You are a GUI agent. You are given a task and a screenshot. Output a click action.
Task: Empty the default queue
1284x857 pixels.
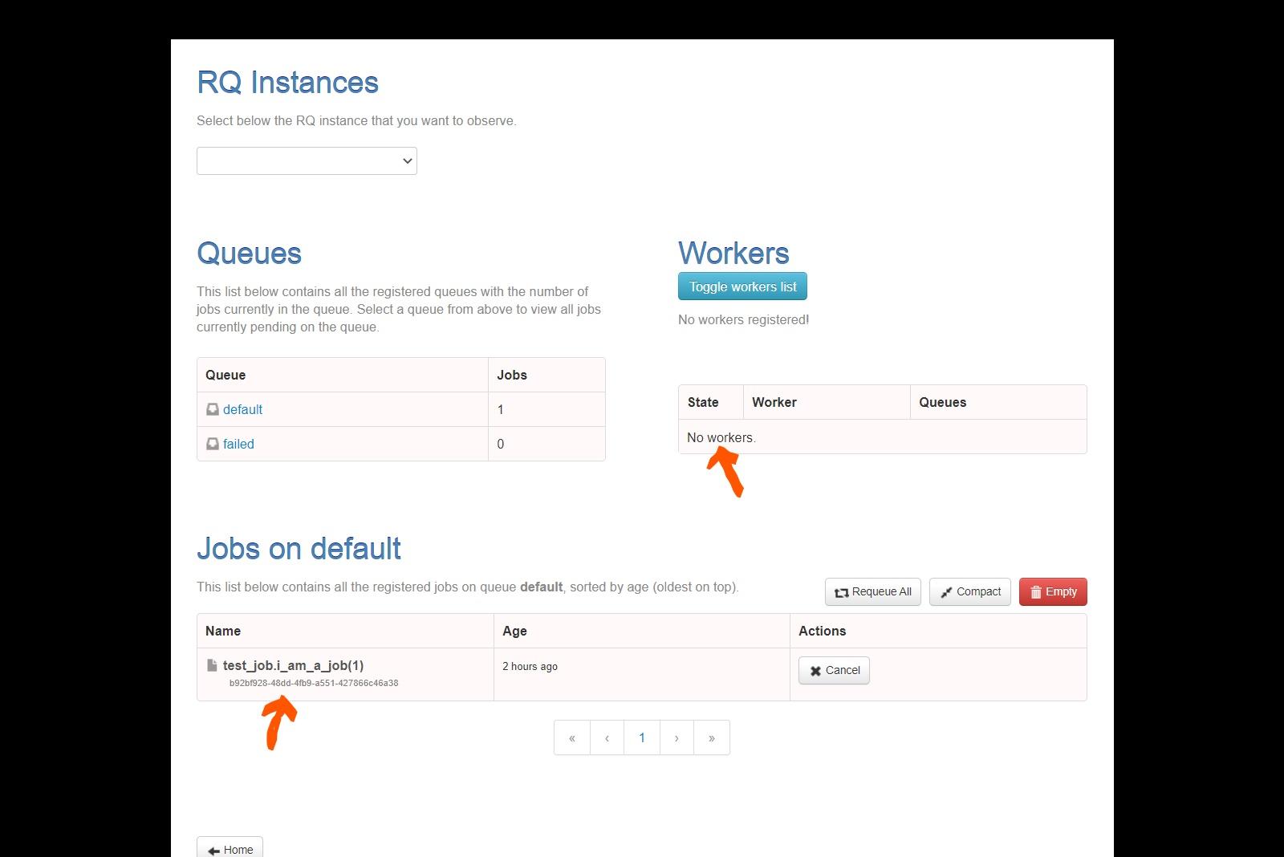1053,591
